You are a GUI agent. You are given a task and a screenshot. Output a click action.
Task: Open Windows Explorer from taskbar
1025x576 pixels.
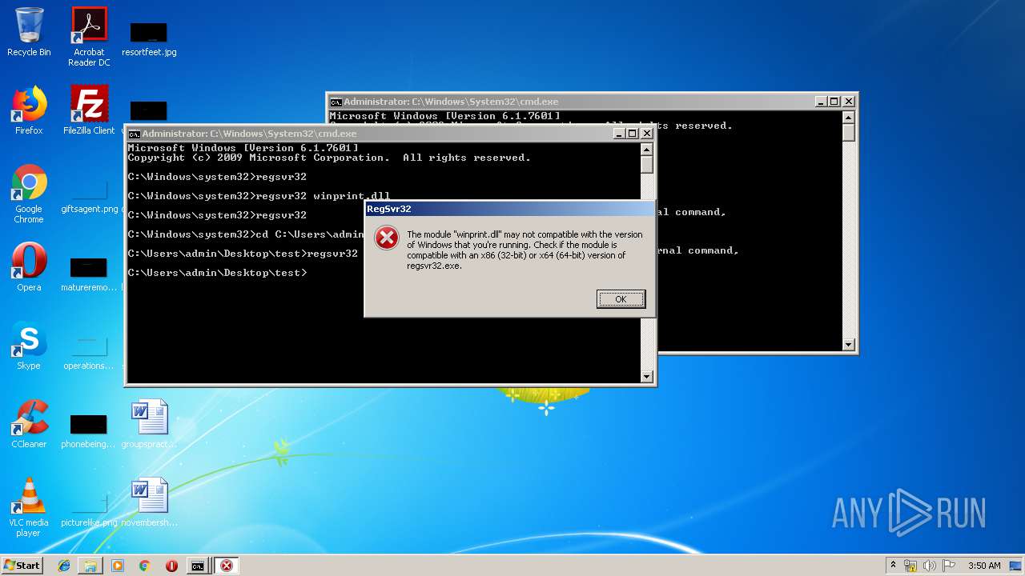pos(90,566)
